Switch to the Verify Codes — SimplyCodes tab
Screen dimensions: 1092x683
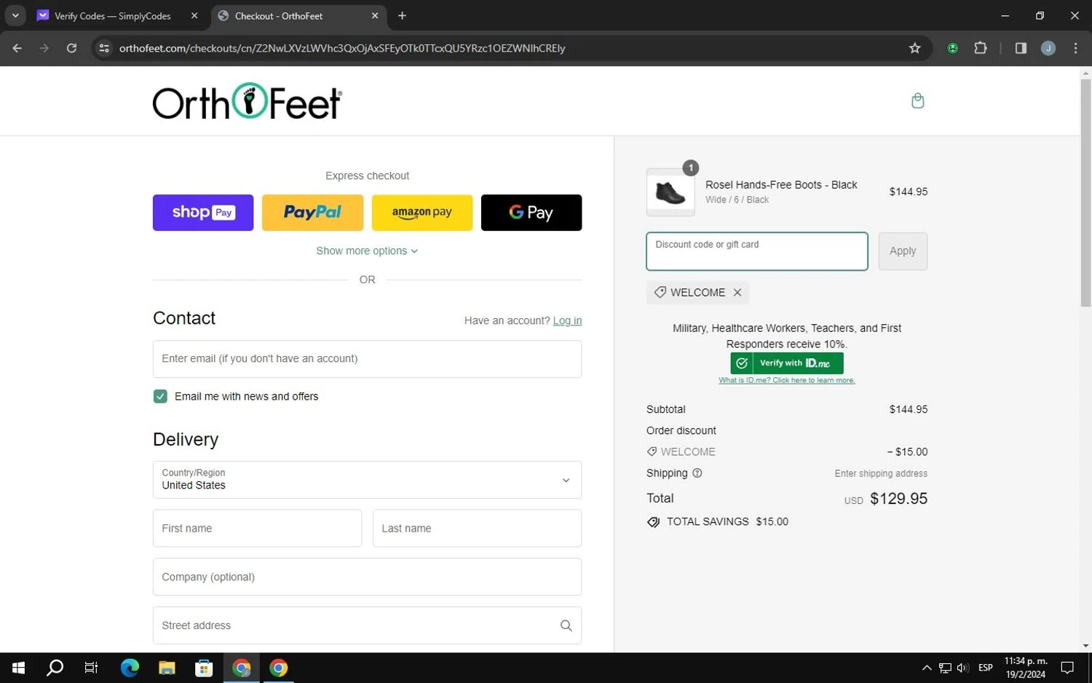click(113, 15)
